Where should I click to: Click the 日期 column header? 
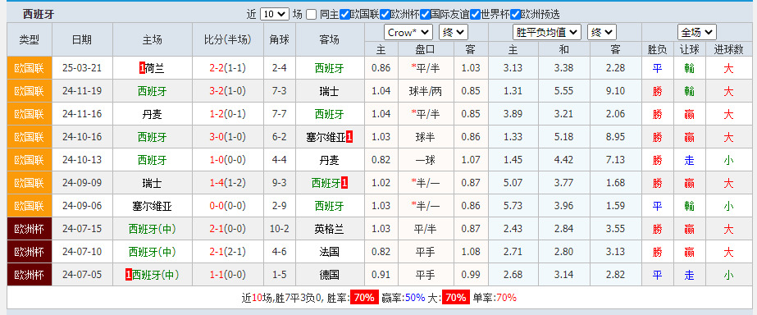pos(82,39)
